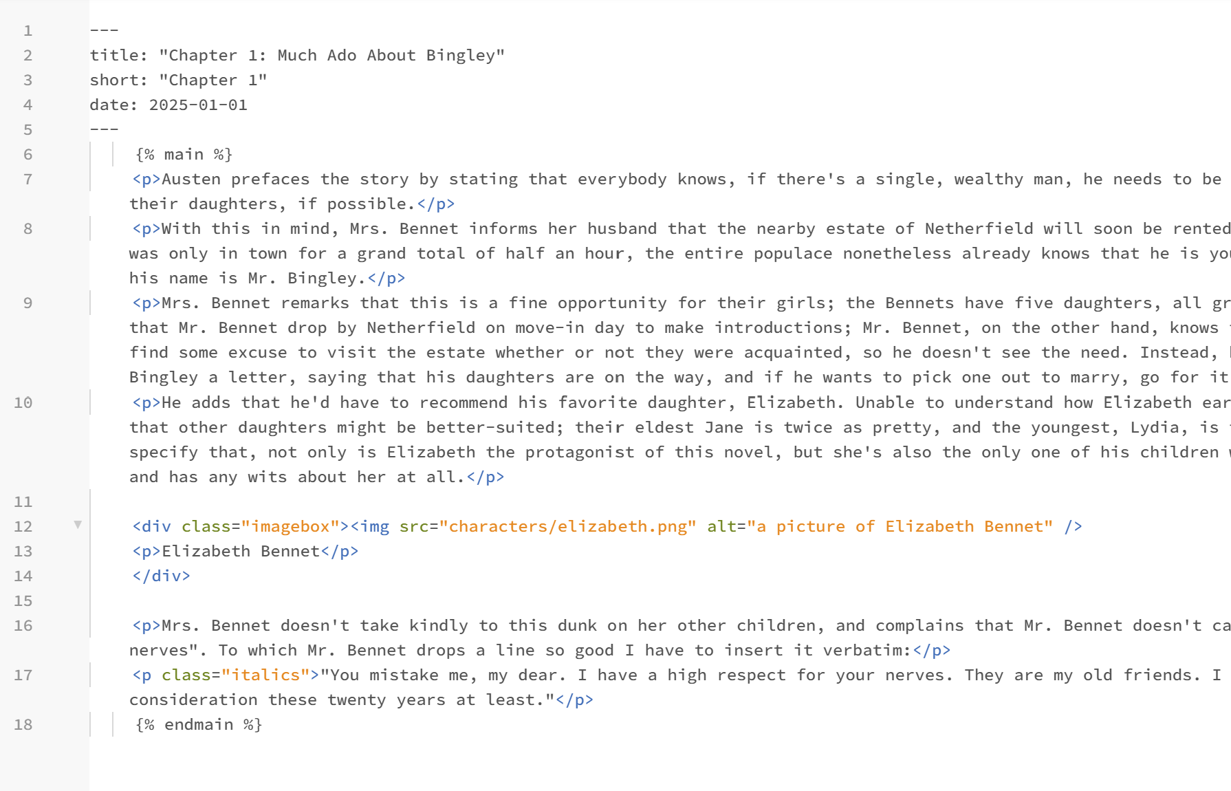Screen dimensions: 1231x791
Task: Click the alt text about Elizabeth Bennet
Action: (x=900, y=527)
